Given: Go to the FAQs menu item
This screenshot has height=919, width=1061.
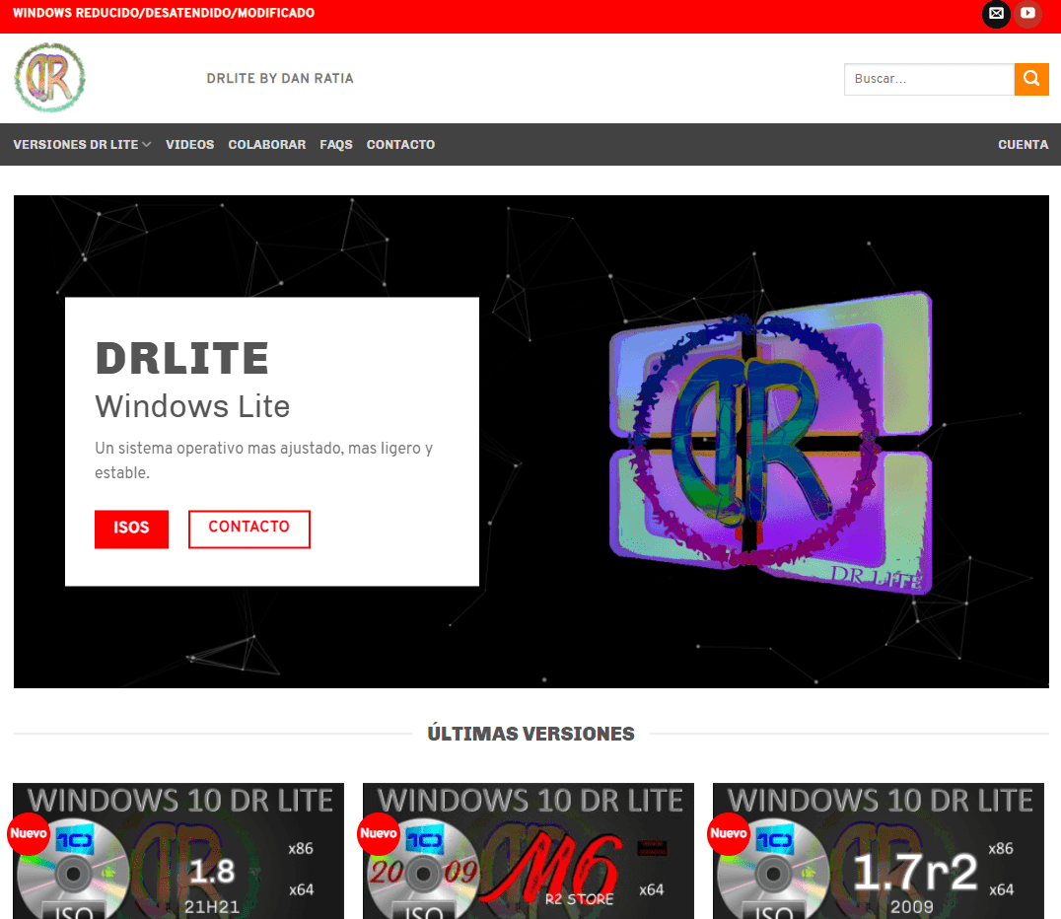Looking at the screenshot, I should [x=335, y=145].
